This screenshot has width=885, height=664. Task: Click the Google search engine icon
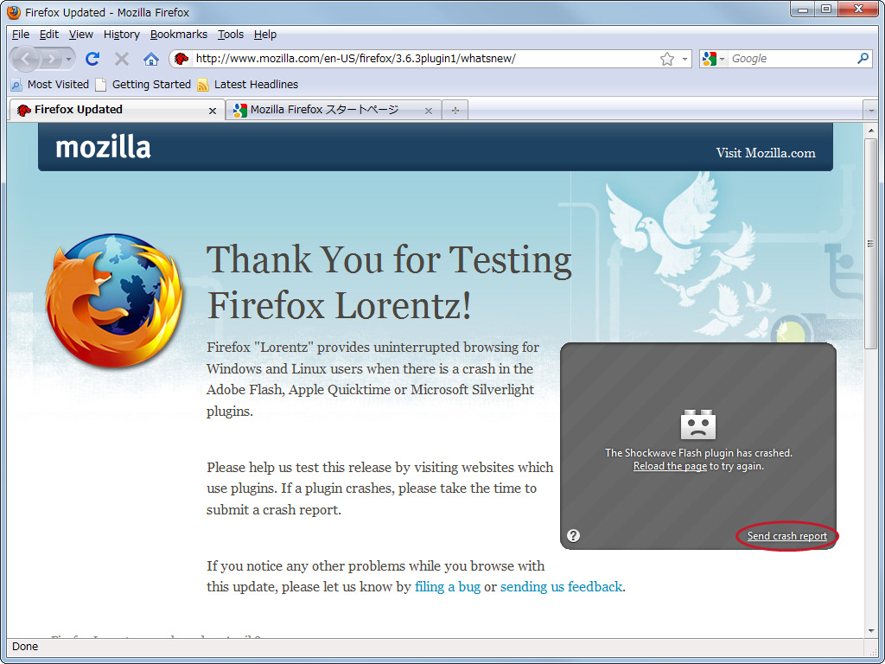[710, 58]
